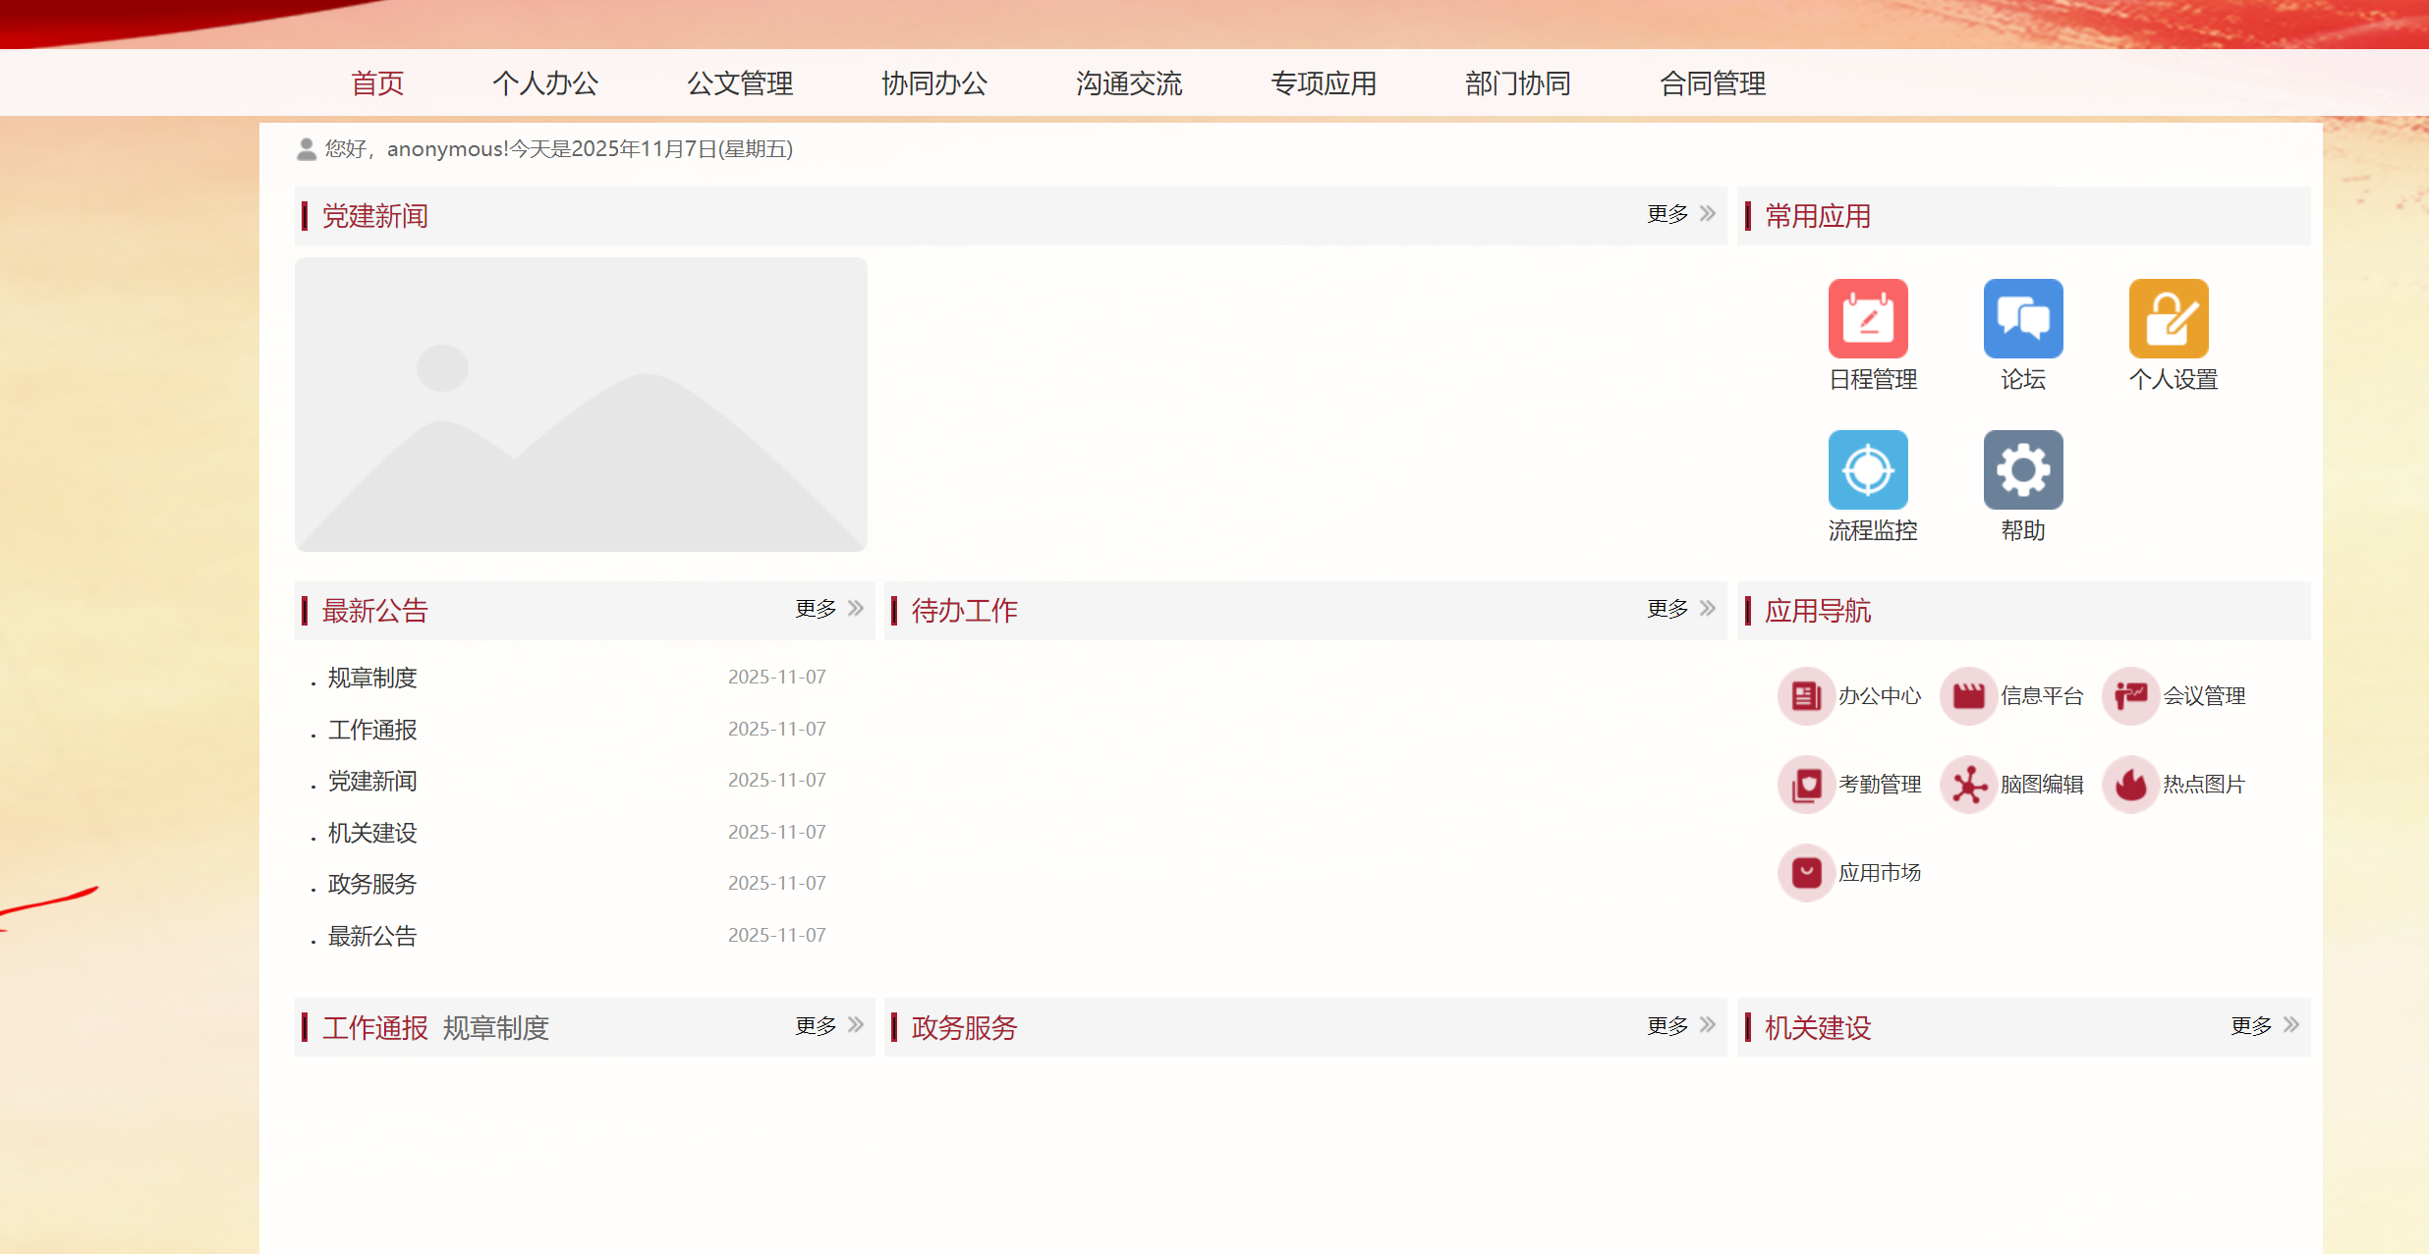The height and width of the screenshot is (1254, 2429).
Task: Open the 热点图片 flame icon
Action: [x=2130, y=785]
